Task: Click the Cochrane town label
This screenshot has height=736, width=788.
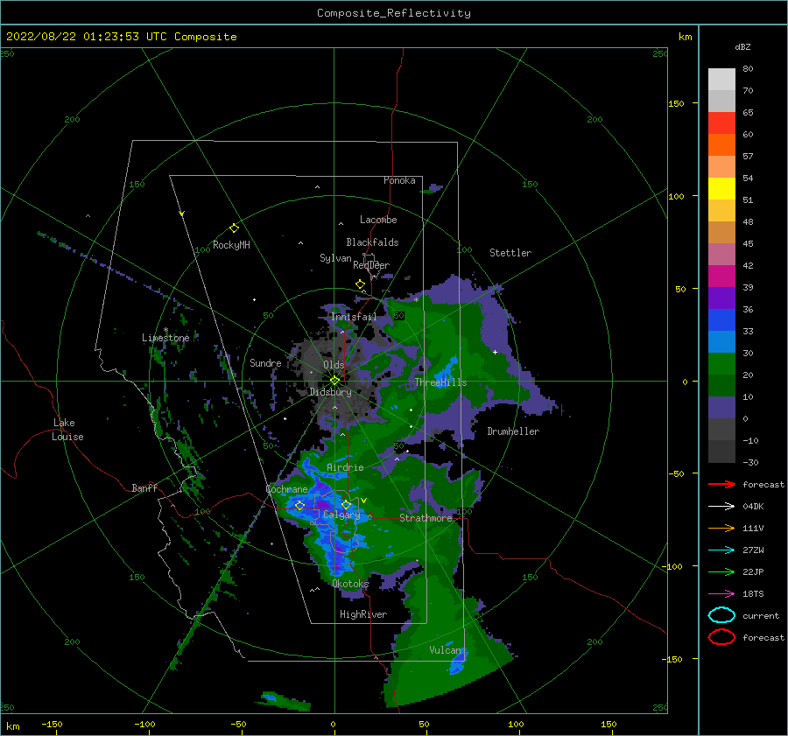Action: tap(286, 489)
